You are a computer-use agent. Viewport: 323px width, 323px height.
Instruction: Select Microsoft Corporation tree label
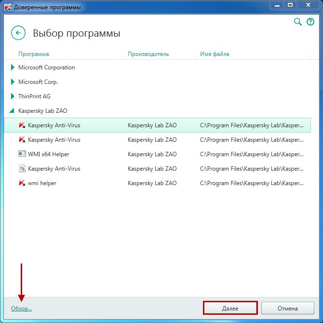(47, 67)
